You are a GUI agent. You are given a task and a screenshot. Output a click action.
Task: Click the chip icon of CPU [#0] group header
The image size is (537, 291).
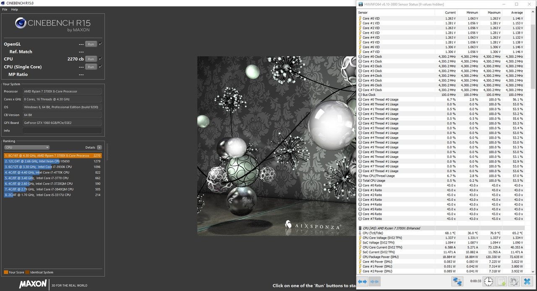[x=360, y=228]
